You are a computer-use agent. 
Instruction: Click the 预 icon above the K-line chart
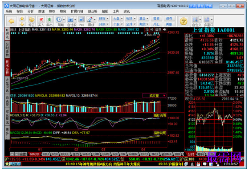click(x=152, y=30)
